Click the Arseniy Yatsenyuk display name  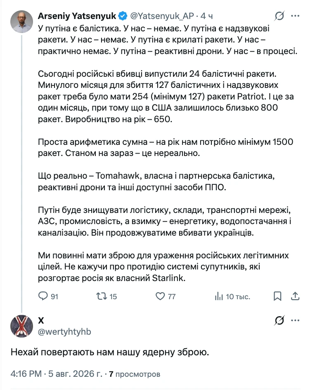click(77, 16)
